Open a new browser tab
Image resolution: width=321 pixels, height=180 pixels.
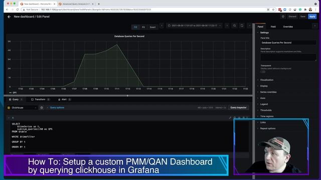(99, 4)
